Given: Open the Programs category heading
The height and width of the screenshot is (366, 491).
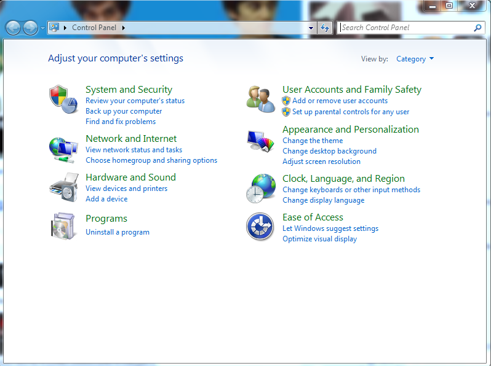Looking at the screenshot, I should [x=106, y=219].
